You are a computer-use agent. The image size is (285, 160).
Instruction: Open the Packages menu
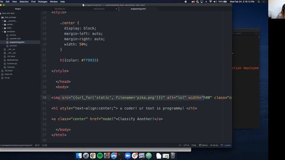click(x=43, y=2)
